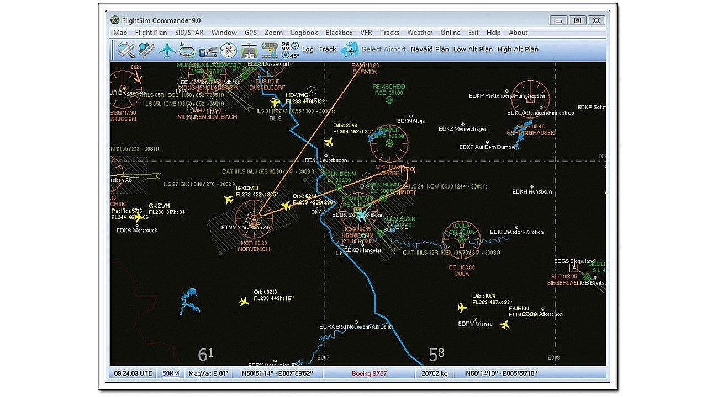Click the Orbit 1064 aircraft symbol
The height and width of the screenshot is (397, 707).
tap(462, 308)
